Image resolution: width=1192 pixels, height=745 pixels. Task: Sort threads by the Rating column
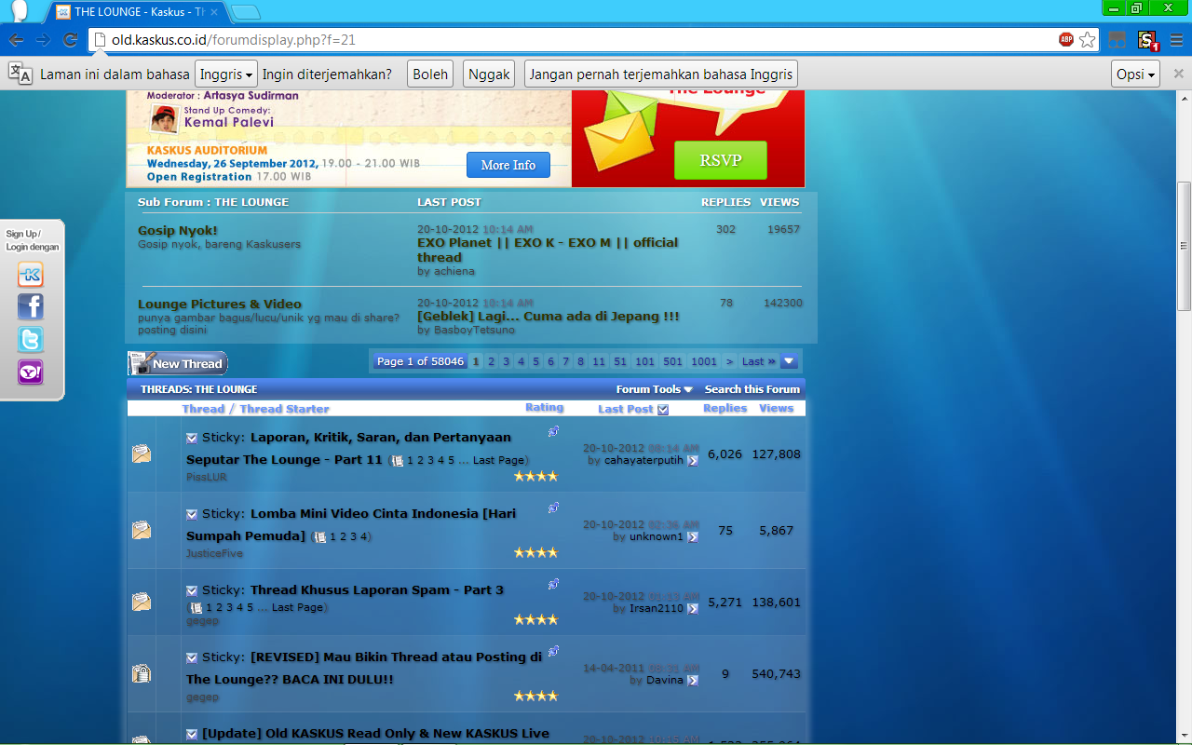click(x=544, y=407)
